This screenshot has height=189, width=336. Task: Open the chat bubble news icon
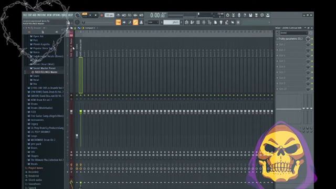click(x=262, y=15)
